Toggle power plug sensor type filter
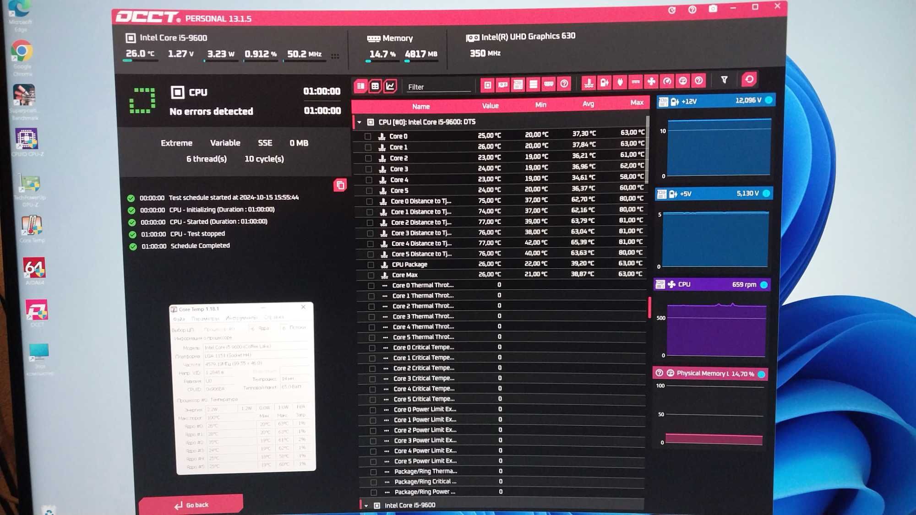The height and width of the screenshot is (515, 916). tap(620, 82)
